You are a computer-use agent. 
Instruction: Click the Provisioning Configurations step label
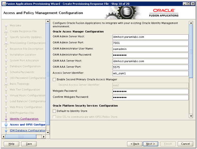pyautogui.click(x=28, y=43)
